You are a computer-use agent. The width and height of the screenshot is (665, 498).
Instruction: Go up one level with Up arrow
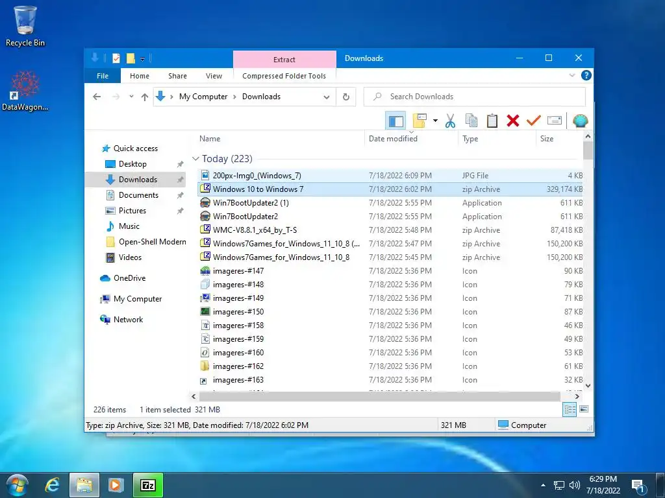(x=145, y=97)
